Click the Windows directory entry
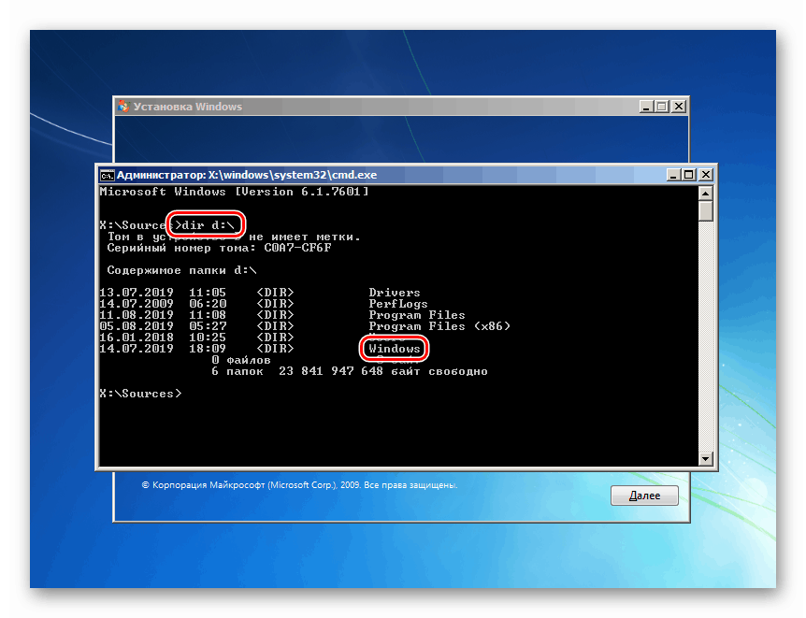The image size is (806, 618). (395, 349)
